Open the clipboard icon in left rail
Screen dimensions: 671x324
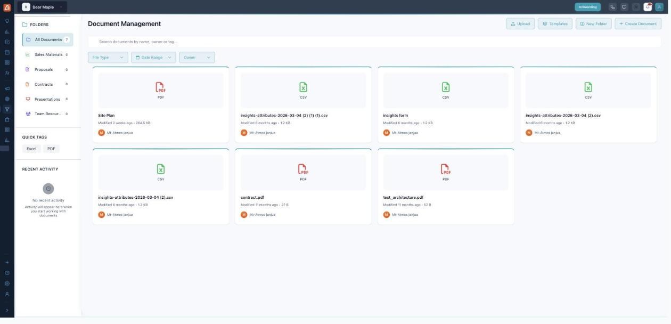7,119
